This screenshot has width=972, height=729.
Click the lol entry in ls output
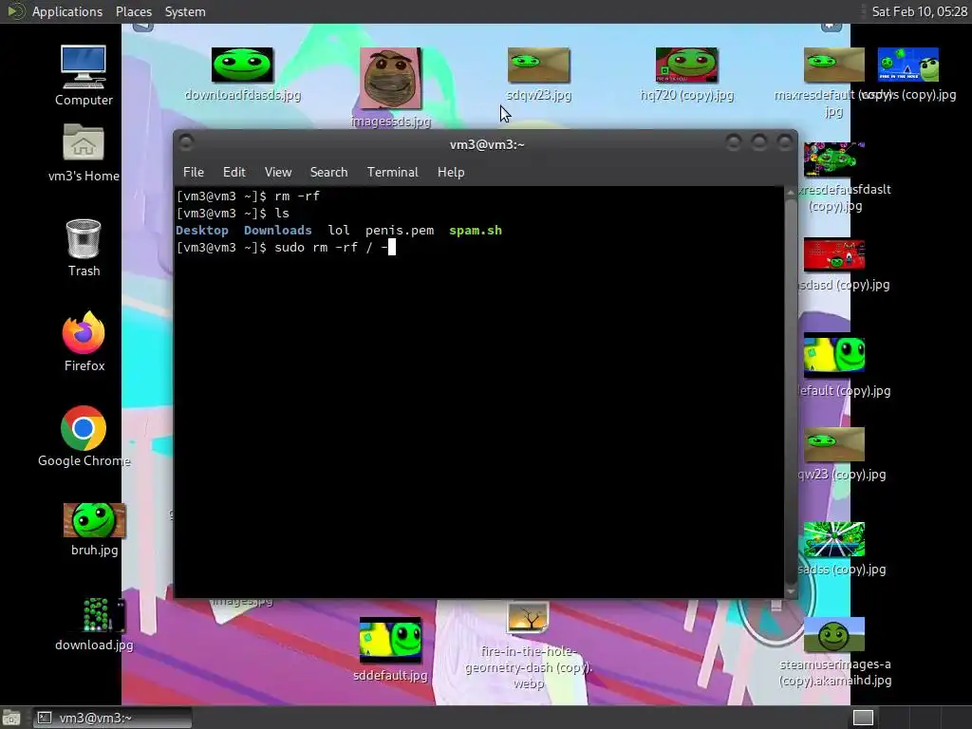(339, 230)
